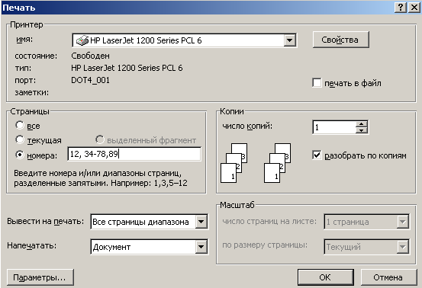Open the Вывести на печать dropdown

tap(201, 222)
